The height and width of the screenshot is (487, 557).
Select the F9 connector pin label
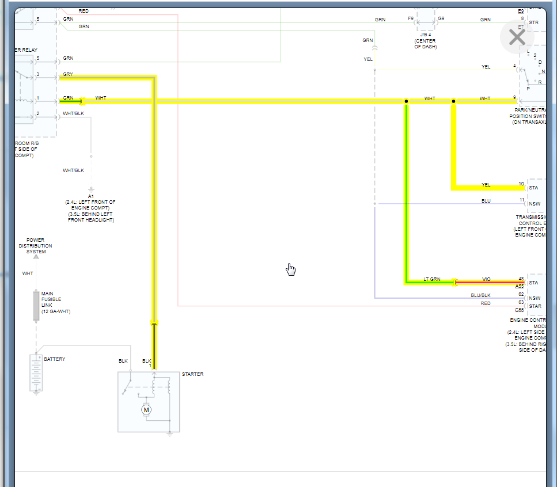pos(411,18)
